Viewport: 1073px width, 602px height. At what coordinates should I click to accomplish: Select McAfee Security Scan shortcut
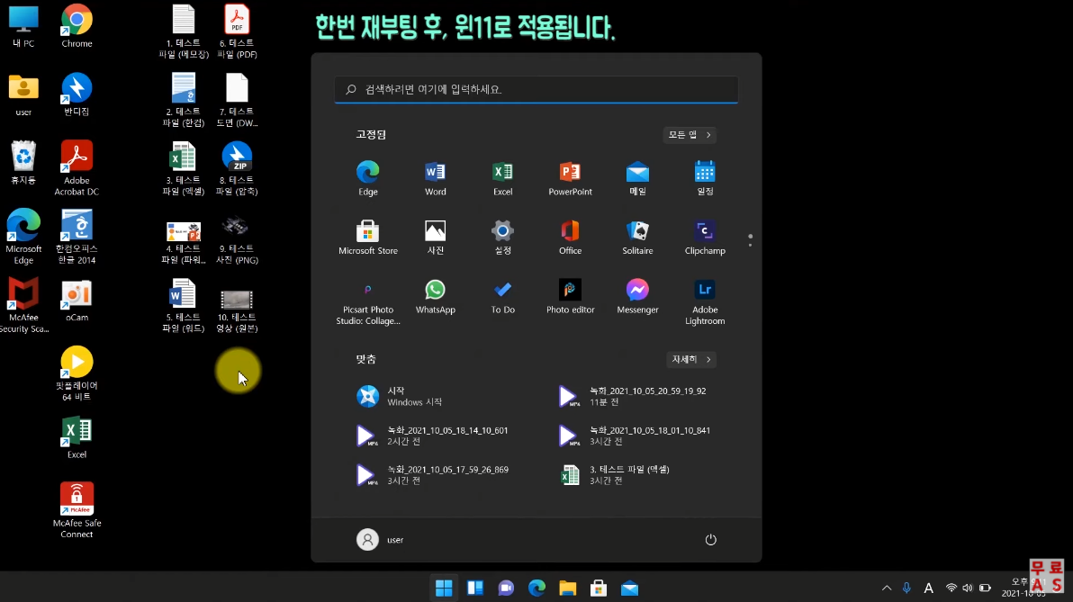click(x=23, y=305)
